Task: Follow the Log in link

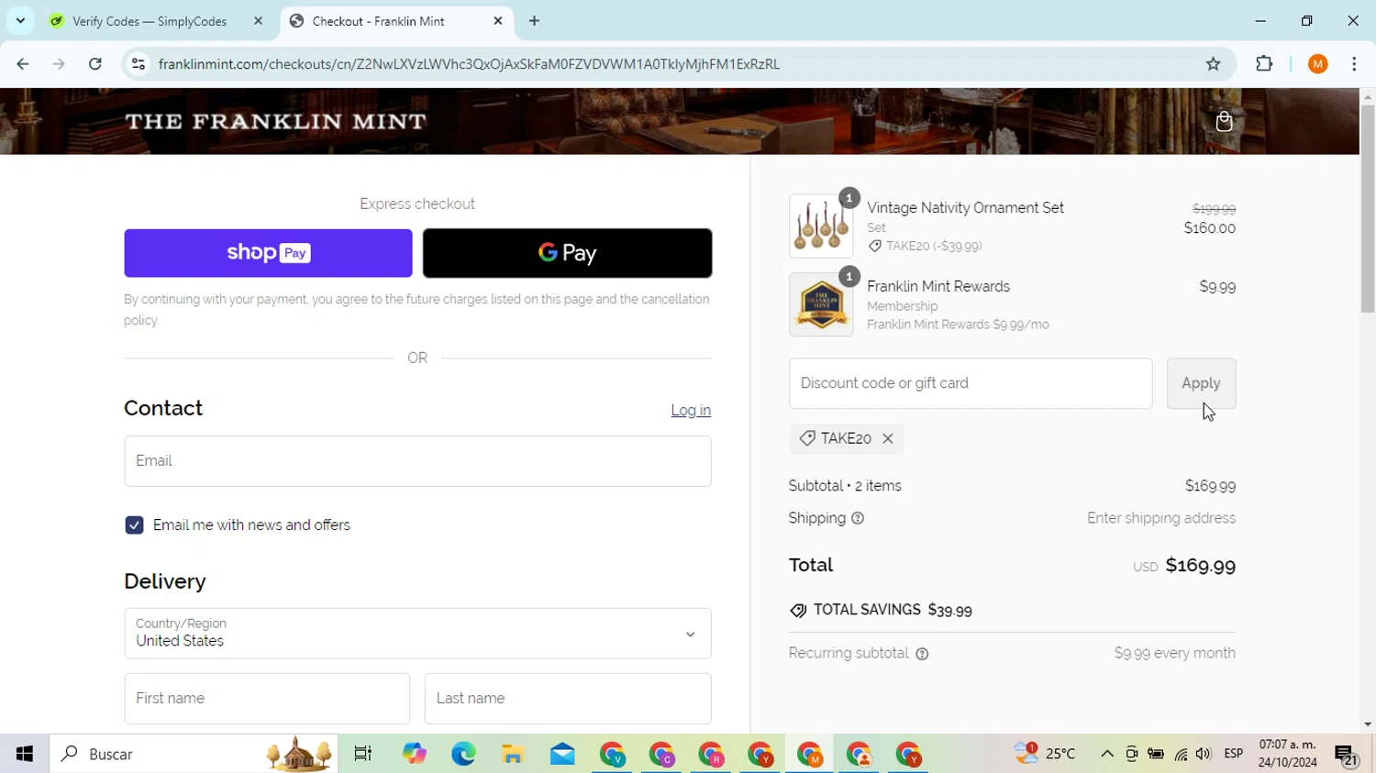Action: click(x=691, y=411)
